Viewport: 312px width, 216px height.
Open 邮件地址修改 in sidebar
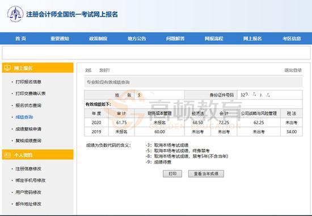pyautogui.click(x=28, y=204)
